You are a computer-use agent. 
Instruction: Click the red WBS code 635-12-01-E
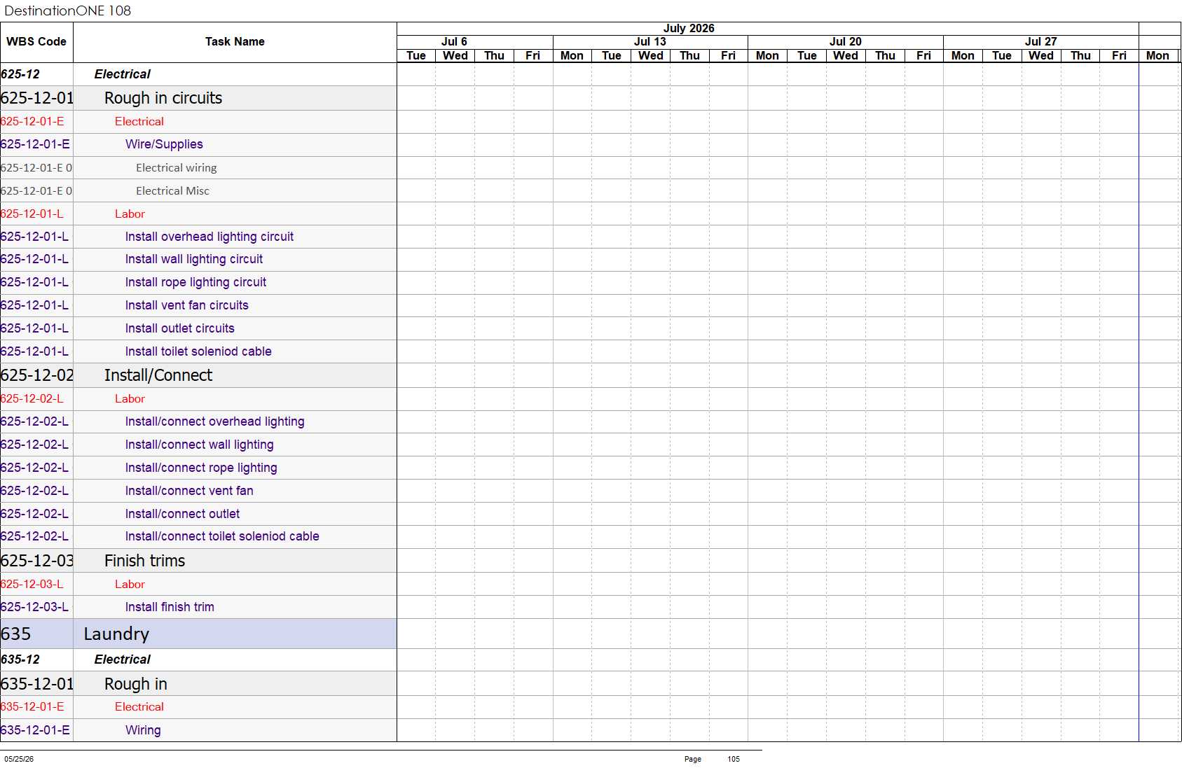pos(32,707)
